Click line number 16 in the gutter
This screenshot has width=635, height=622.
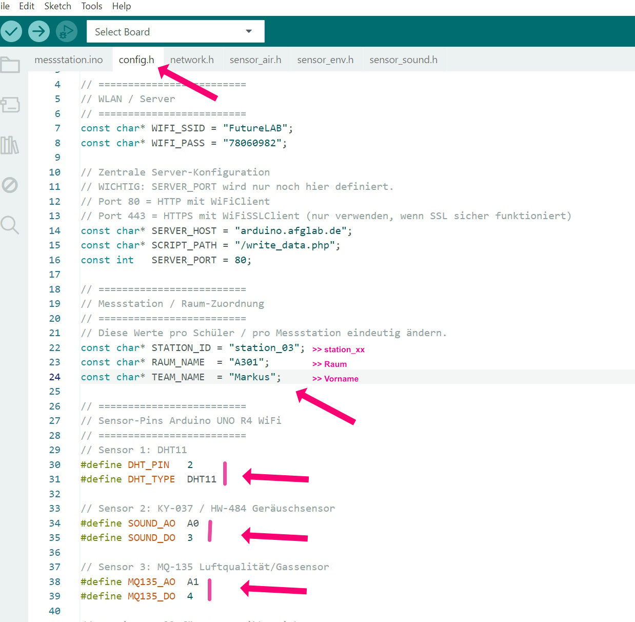coord(55,260)
